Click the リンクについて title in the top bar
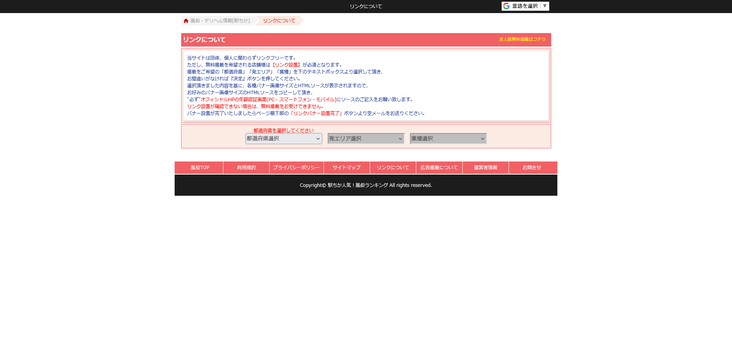This screenshot has height=353, width=732. tap(366, 7)
